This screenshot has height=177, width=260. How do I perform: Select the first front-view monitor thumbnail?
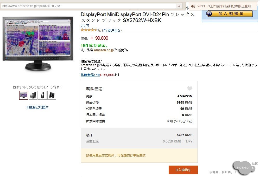click(23, 95)
